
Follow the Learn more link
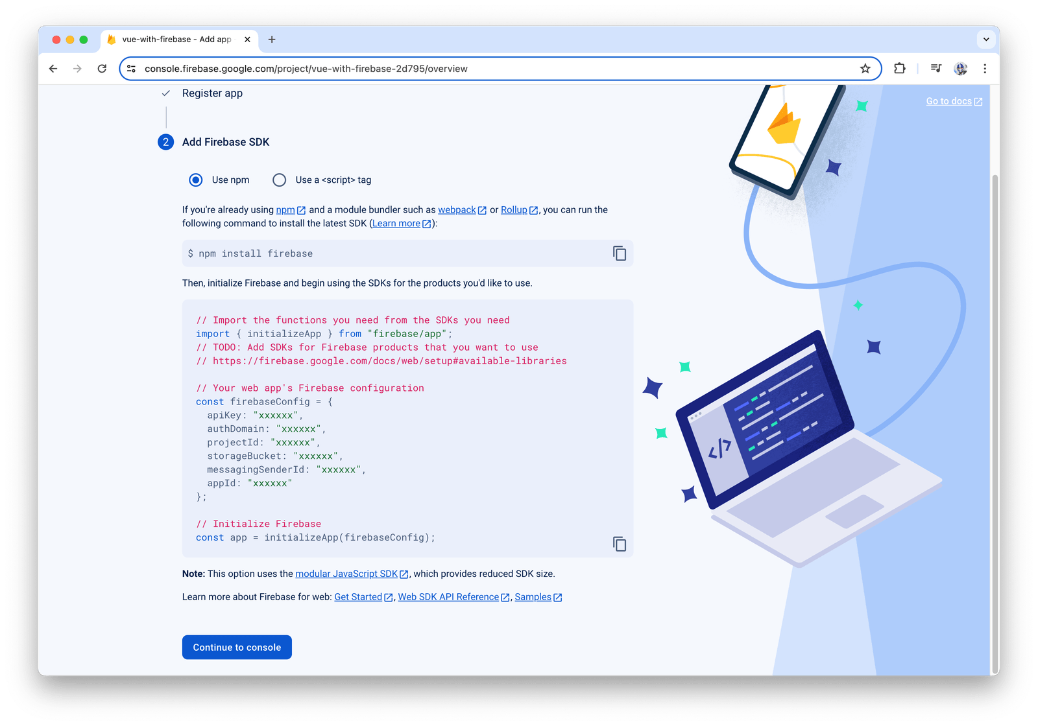click(402, 224)
